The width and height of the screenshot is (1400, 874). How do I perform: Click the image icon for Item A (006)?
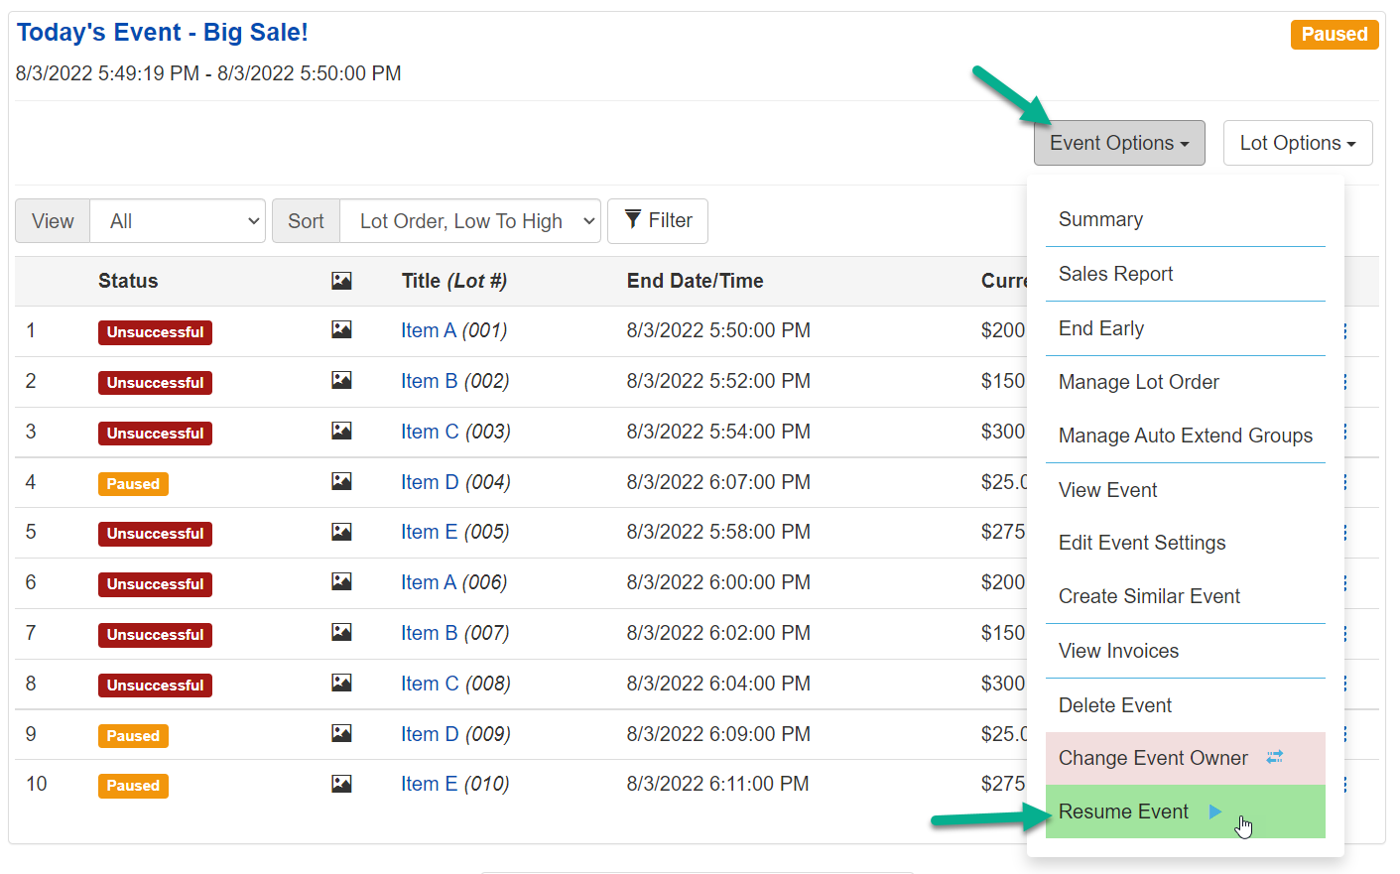tap(341, 581)
